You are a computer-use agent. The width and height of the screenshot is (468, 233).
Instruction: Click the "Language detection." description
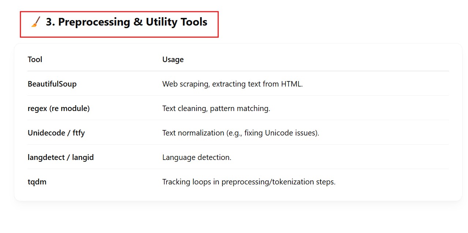coord(196,157)
